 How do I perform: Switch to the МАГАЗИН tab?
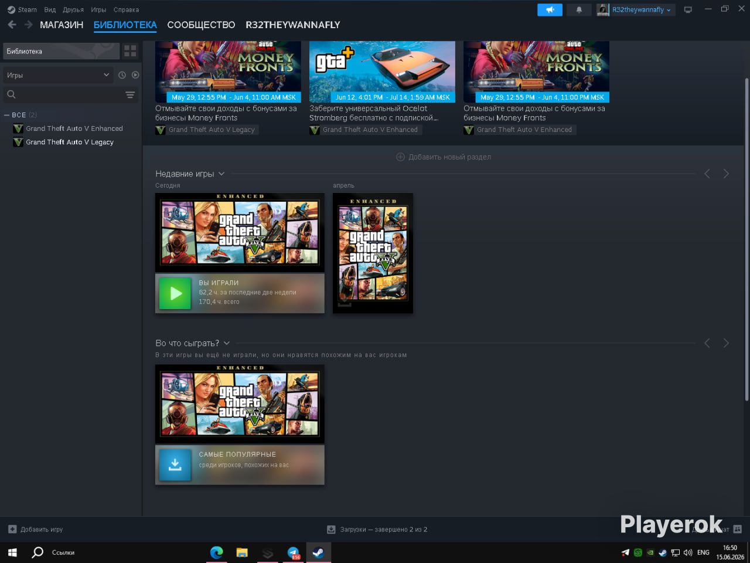coord(62,25)
